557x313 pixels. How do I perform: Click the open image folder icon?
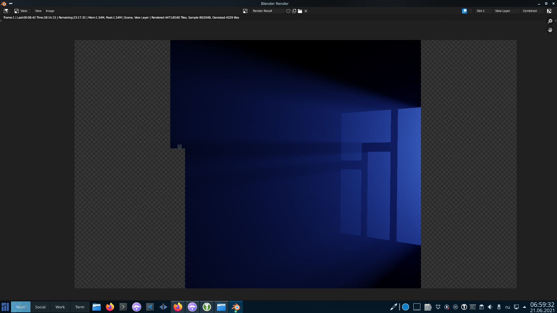tap(300, 11)
